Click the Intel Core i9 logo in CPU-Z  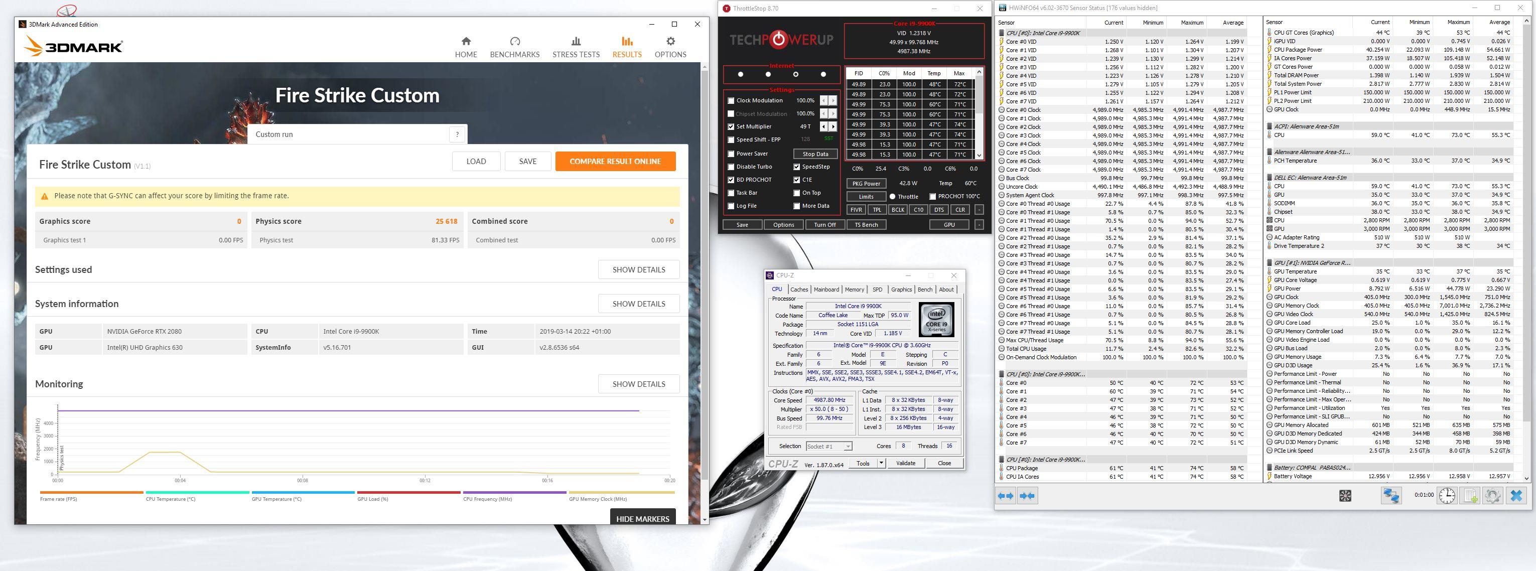[x=936, y=320]
